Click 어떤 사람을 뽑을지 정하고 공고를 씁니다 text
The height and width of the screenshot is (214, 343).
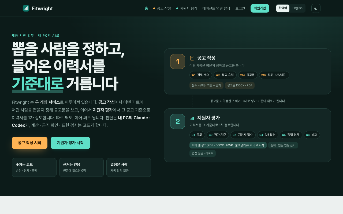[217, 65]
